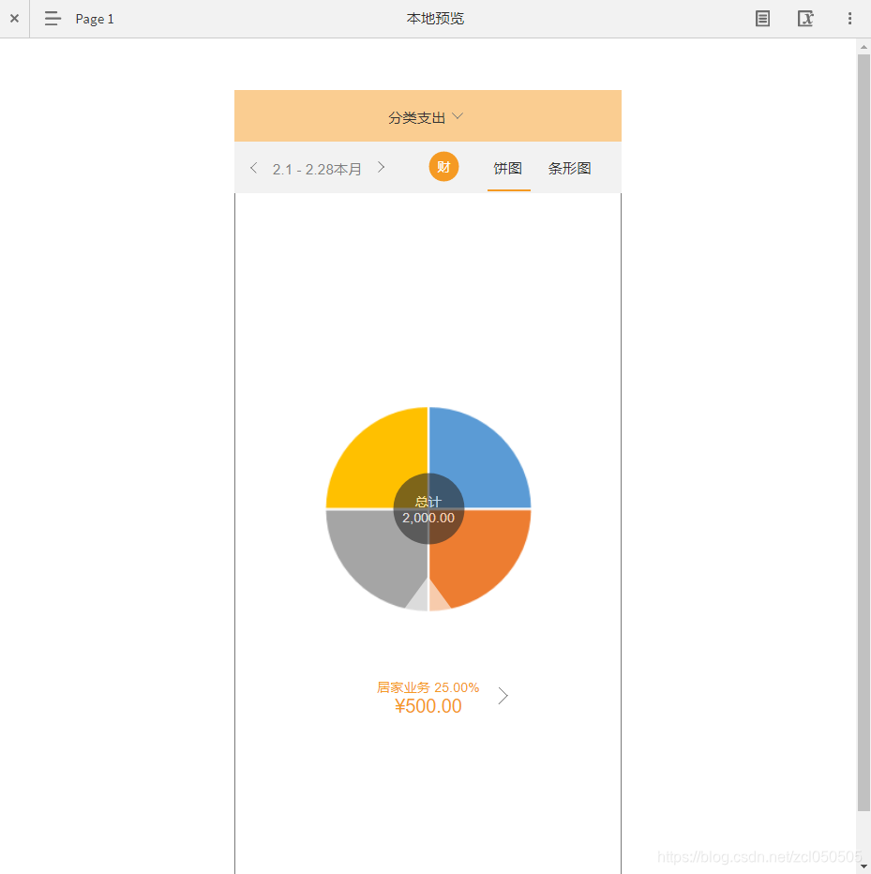
Task: Switch to the 饼图 tab
Action: click(507, 169)
